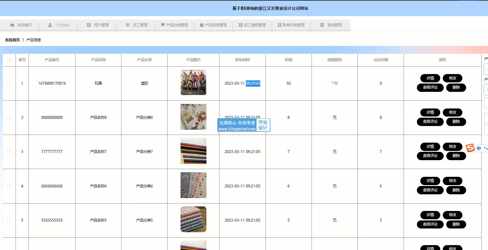This screenshot has width=488, height=250.
Task: Open the 员工请假管理 menu
Action: [253, 25]
